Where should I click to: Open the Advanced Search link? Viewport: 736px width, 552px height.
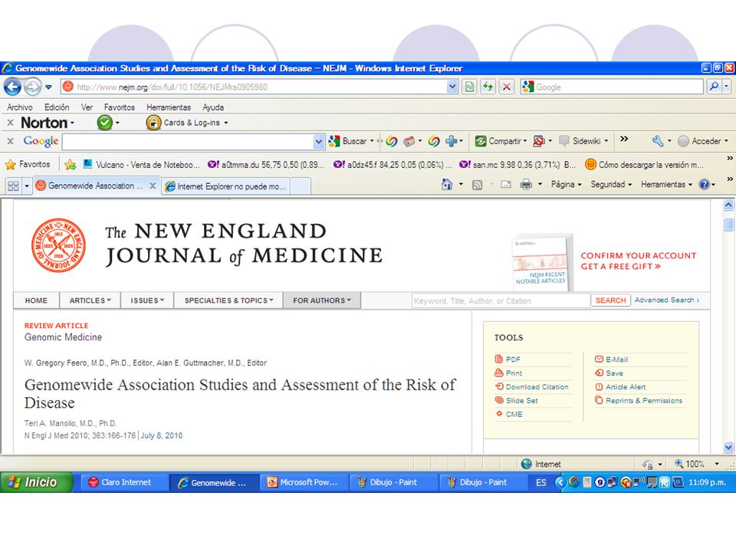[x=666, y=300]
